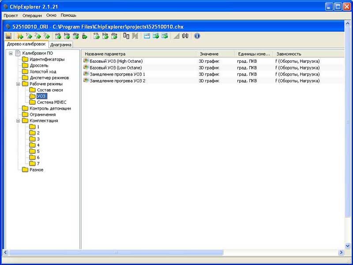Switch to the Диаграмма tab
The image size is (353, 265).
[x=61, y=45]
